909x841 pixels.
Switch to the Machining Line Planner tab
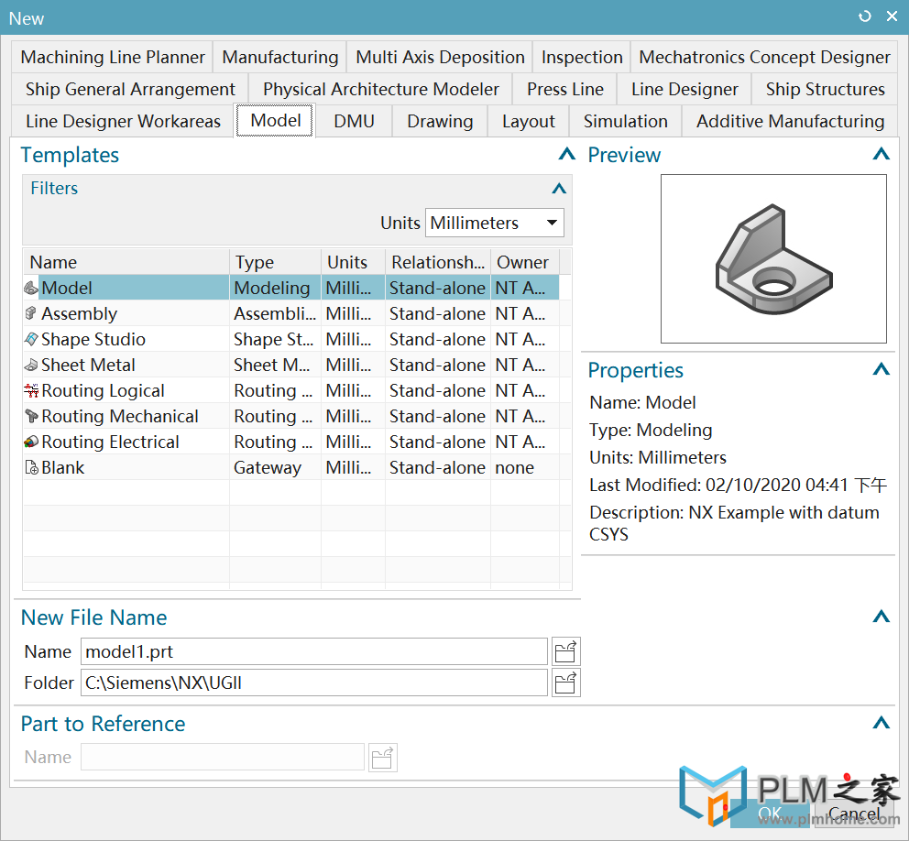tap(113, 57)
